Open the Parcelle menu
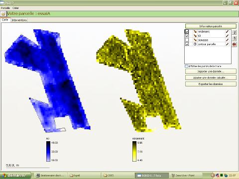Screen dimensions: 239x179 point(5,8)
